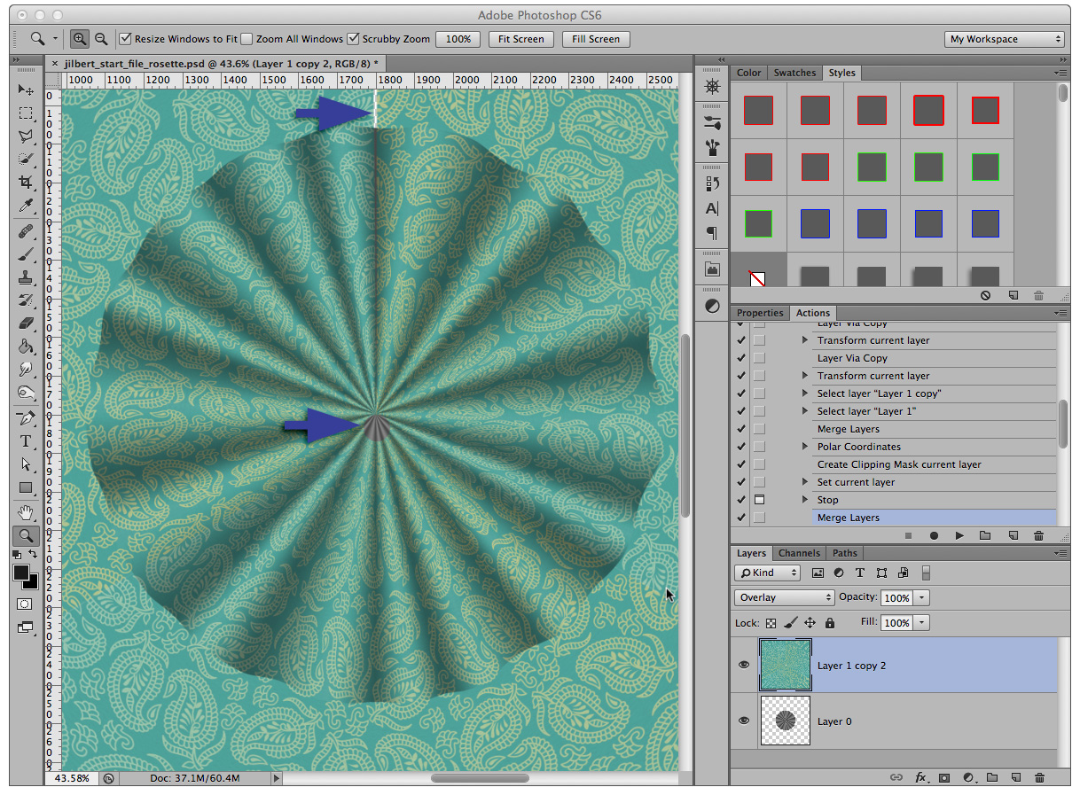Click the Fill Screen button
This screenshot has height=795, width=1080.
pos(596,39)
